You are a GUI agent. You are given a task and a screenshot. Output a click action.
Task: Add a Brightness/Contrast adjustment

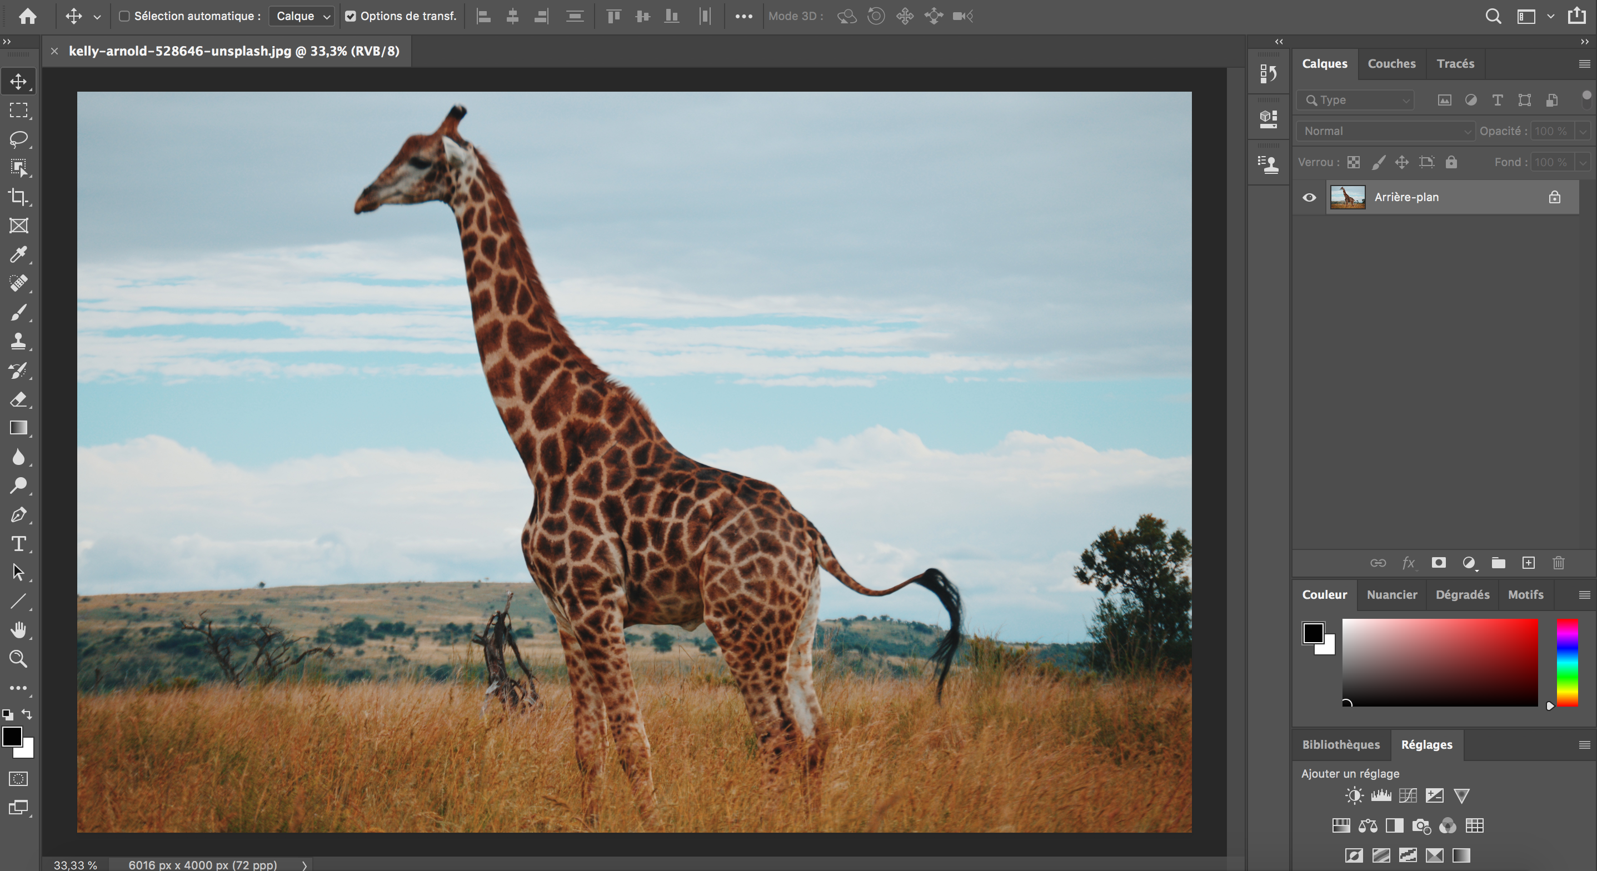click(x=1354, y=796)
